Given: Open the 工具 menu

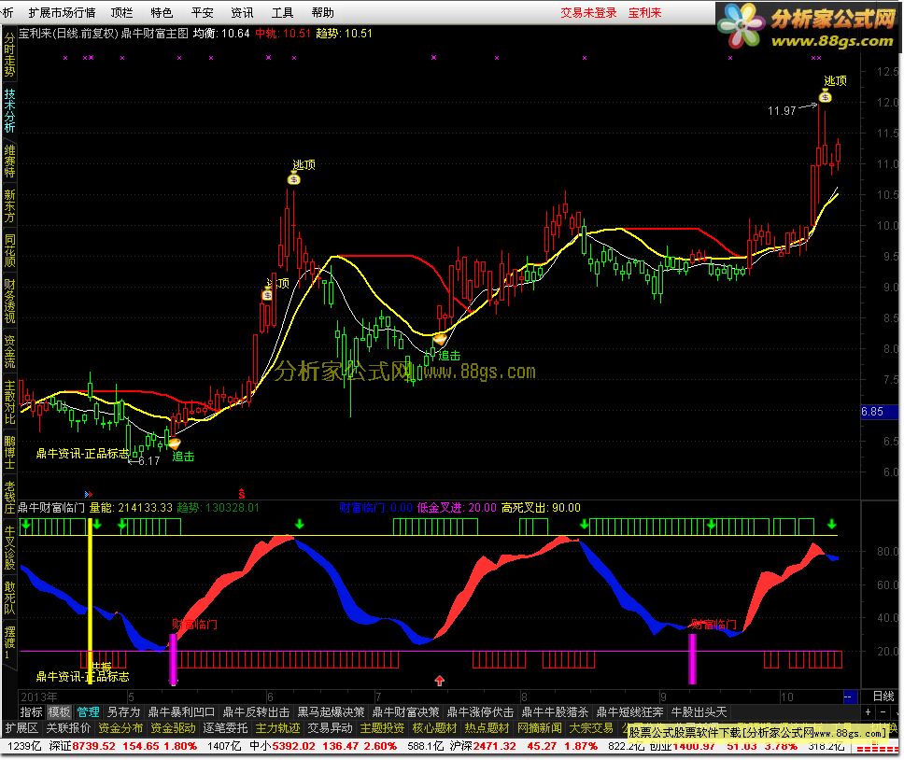Looking at the screenshot, I should (x=282, y=13).
